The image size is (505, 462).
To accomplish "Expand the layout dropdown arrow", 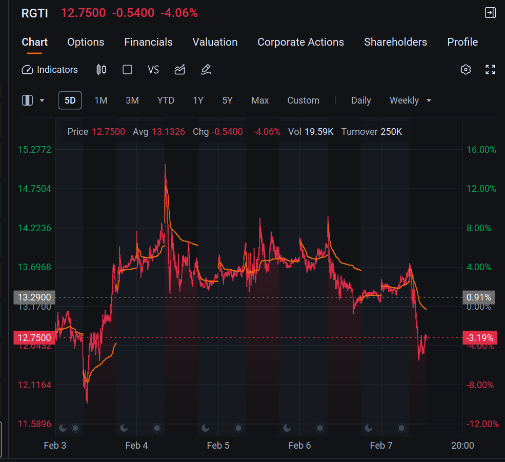I will coord(42,101).
